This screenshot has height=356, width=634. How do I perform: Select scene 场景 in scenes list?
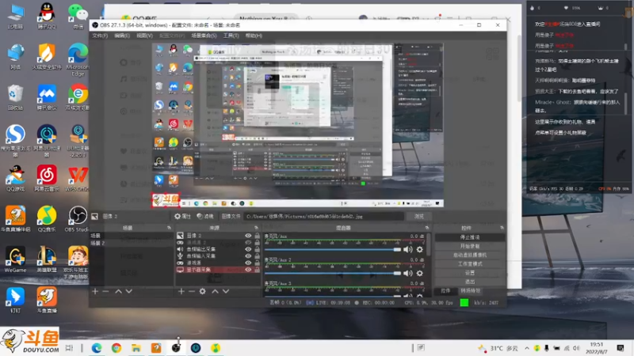131,236
